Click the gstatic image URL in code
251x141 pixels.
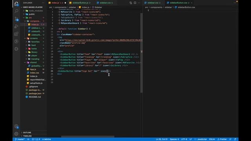[x=104, y=40]
